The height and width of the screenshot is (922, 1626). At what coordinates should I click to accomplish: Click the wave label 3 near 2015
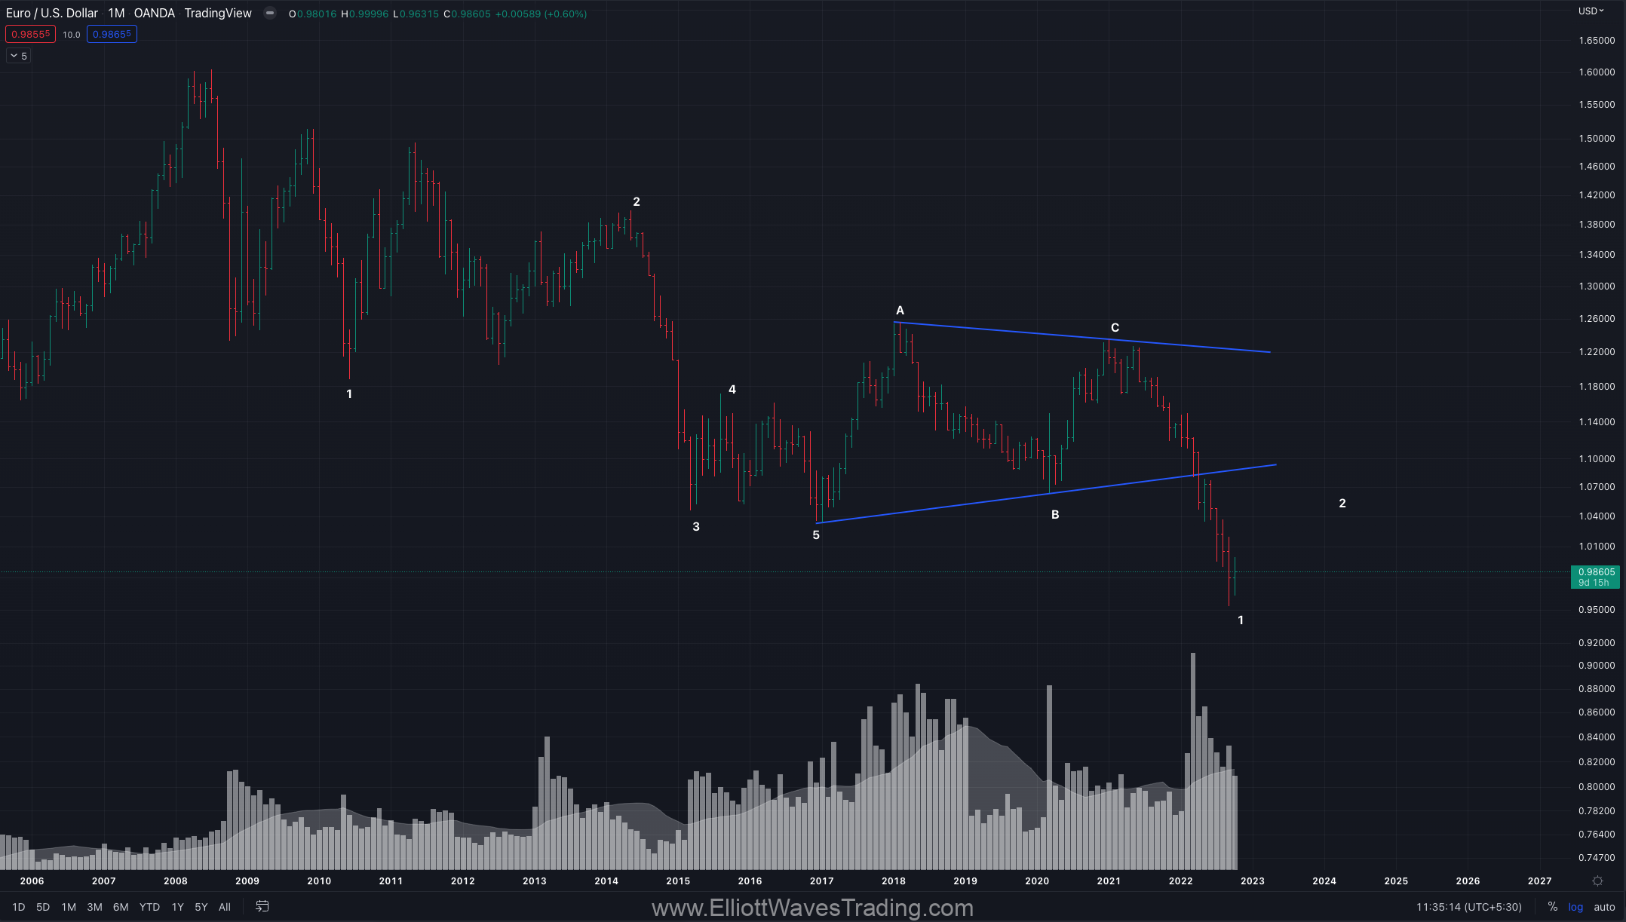(696, 526)
